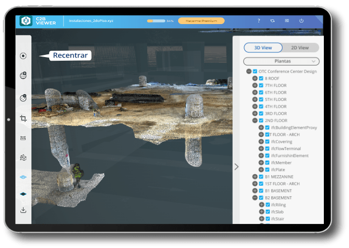This screenshot has height=248, width=349.
Task: Open help via question mark icon
Action: 259,21
